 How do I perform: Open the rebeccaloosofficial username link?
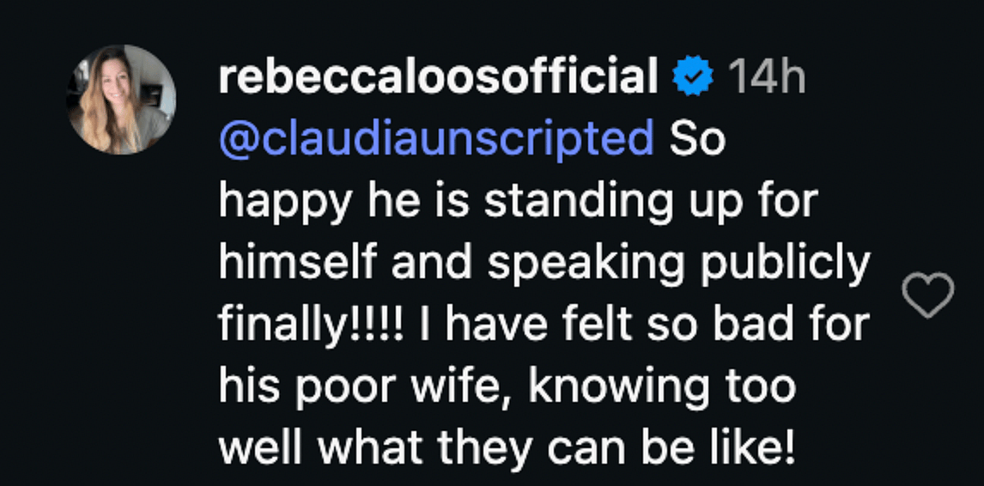coord(439,79)
